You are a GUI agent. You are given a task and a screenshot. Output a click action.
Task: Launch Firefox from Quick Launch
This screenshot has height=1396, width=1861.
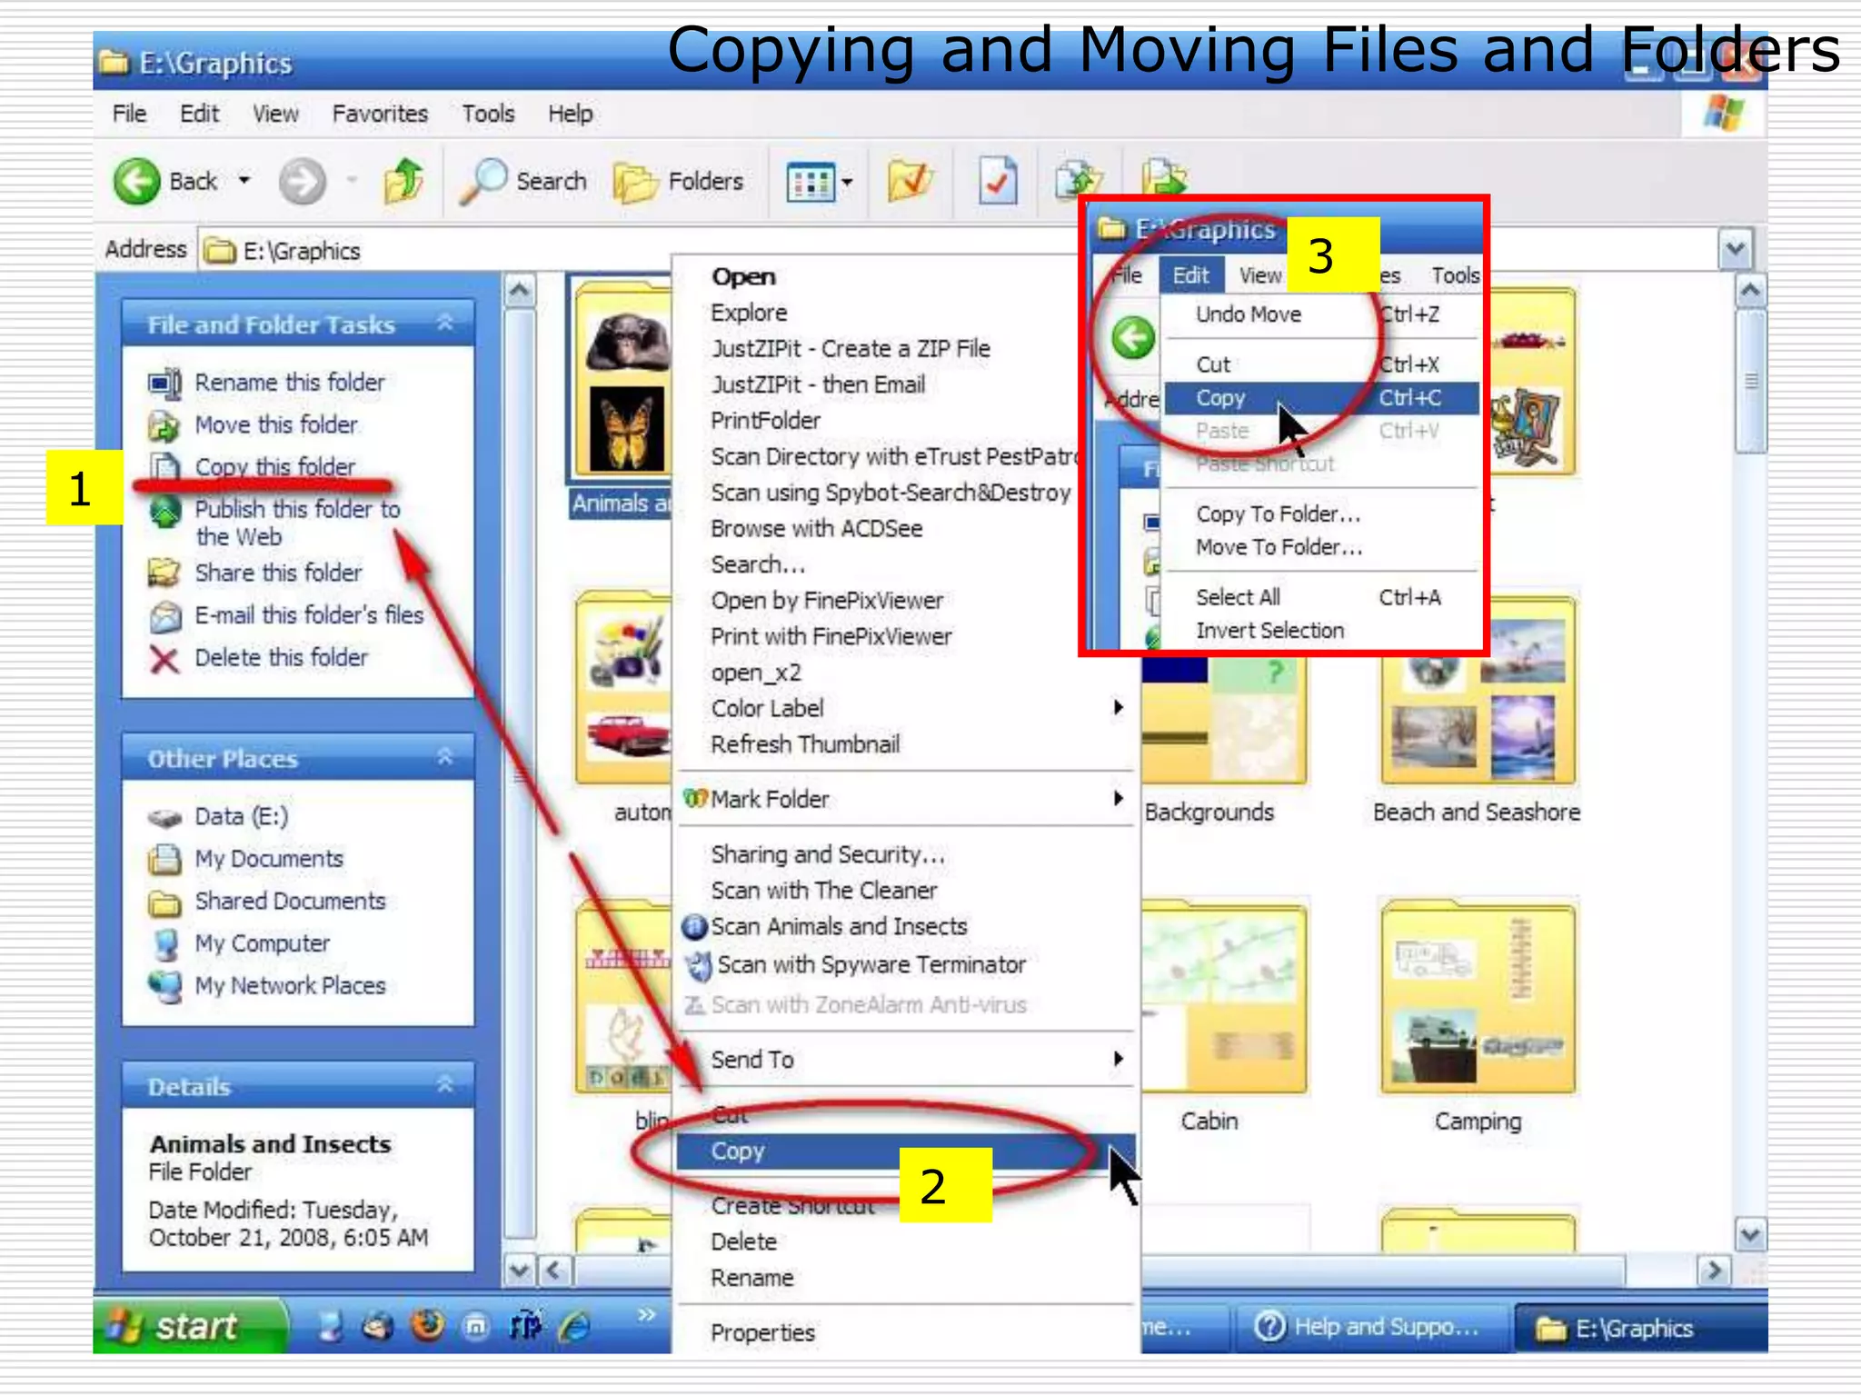pos(426,1326)
